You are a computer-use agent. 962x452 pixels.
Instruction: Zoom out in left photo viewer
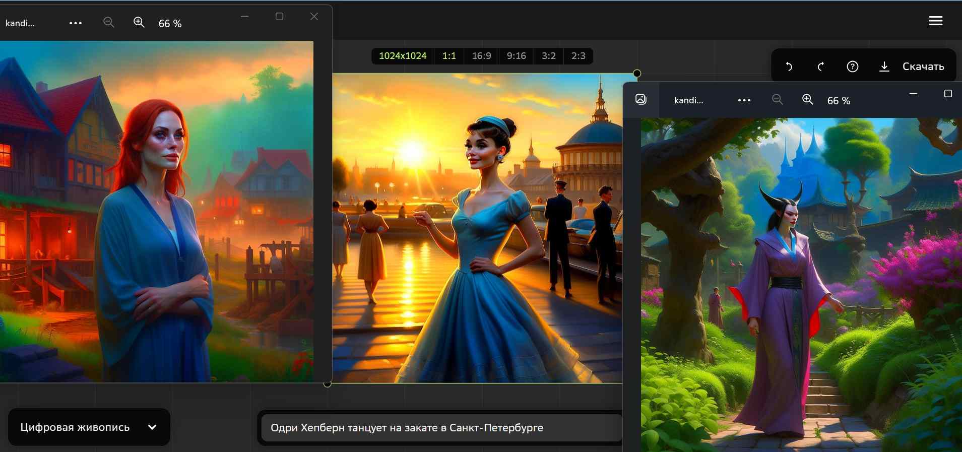pos(108,23)
